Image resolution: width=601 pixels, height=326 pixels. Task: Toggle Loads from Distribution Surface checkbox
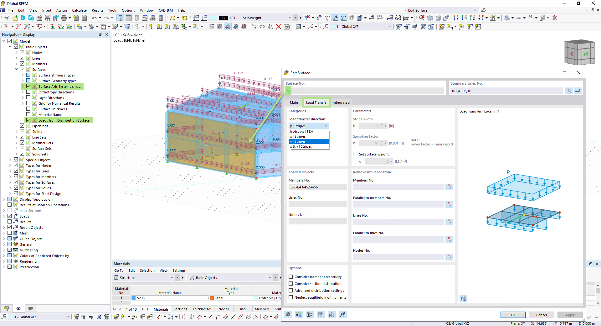(28, 120)
